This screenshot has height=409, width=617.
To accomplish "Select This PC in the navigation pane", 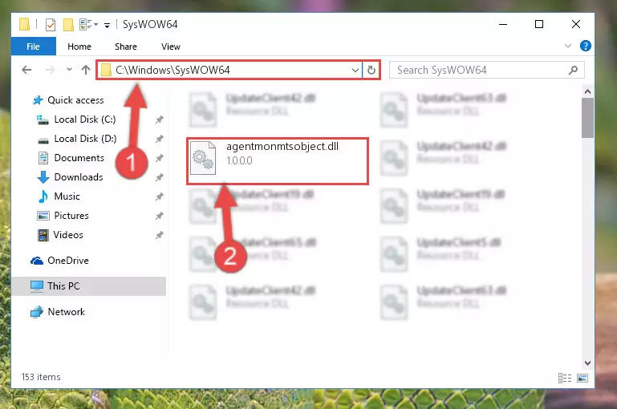I will [88, 286].
